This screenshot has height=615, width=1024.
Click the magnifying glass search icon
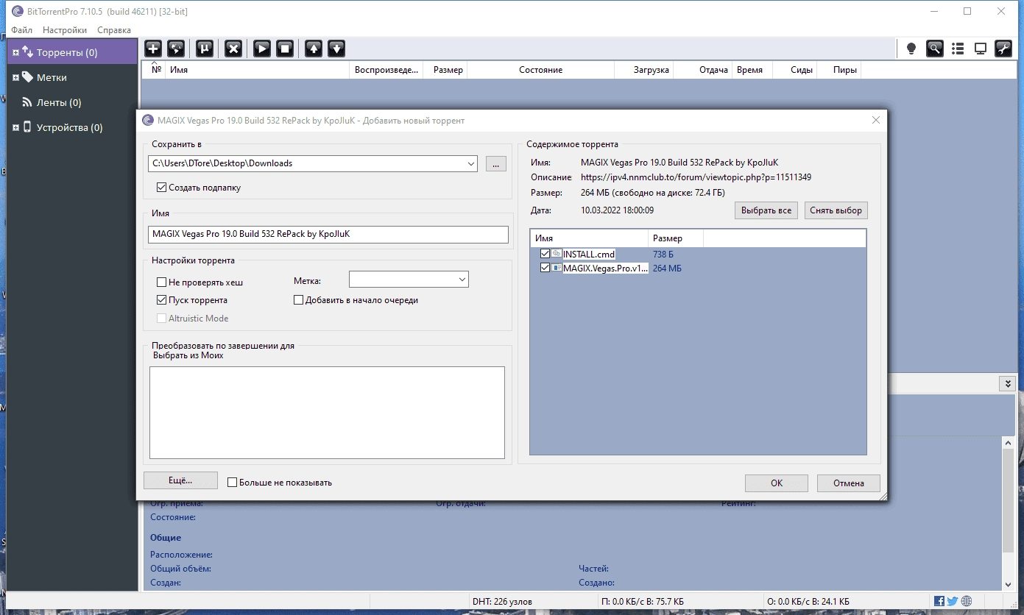[x=935, y=49]
